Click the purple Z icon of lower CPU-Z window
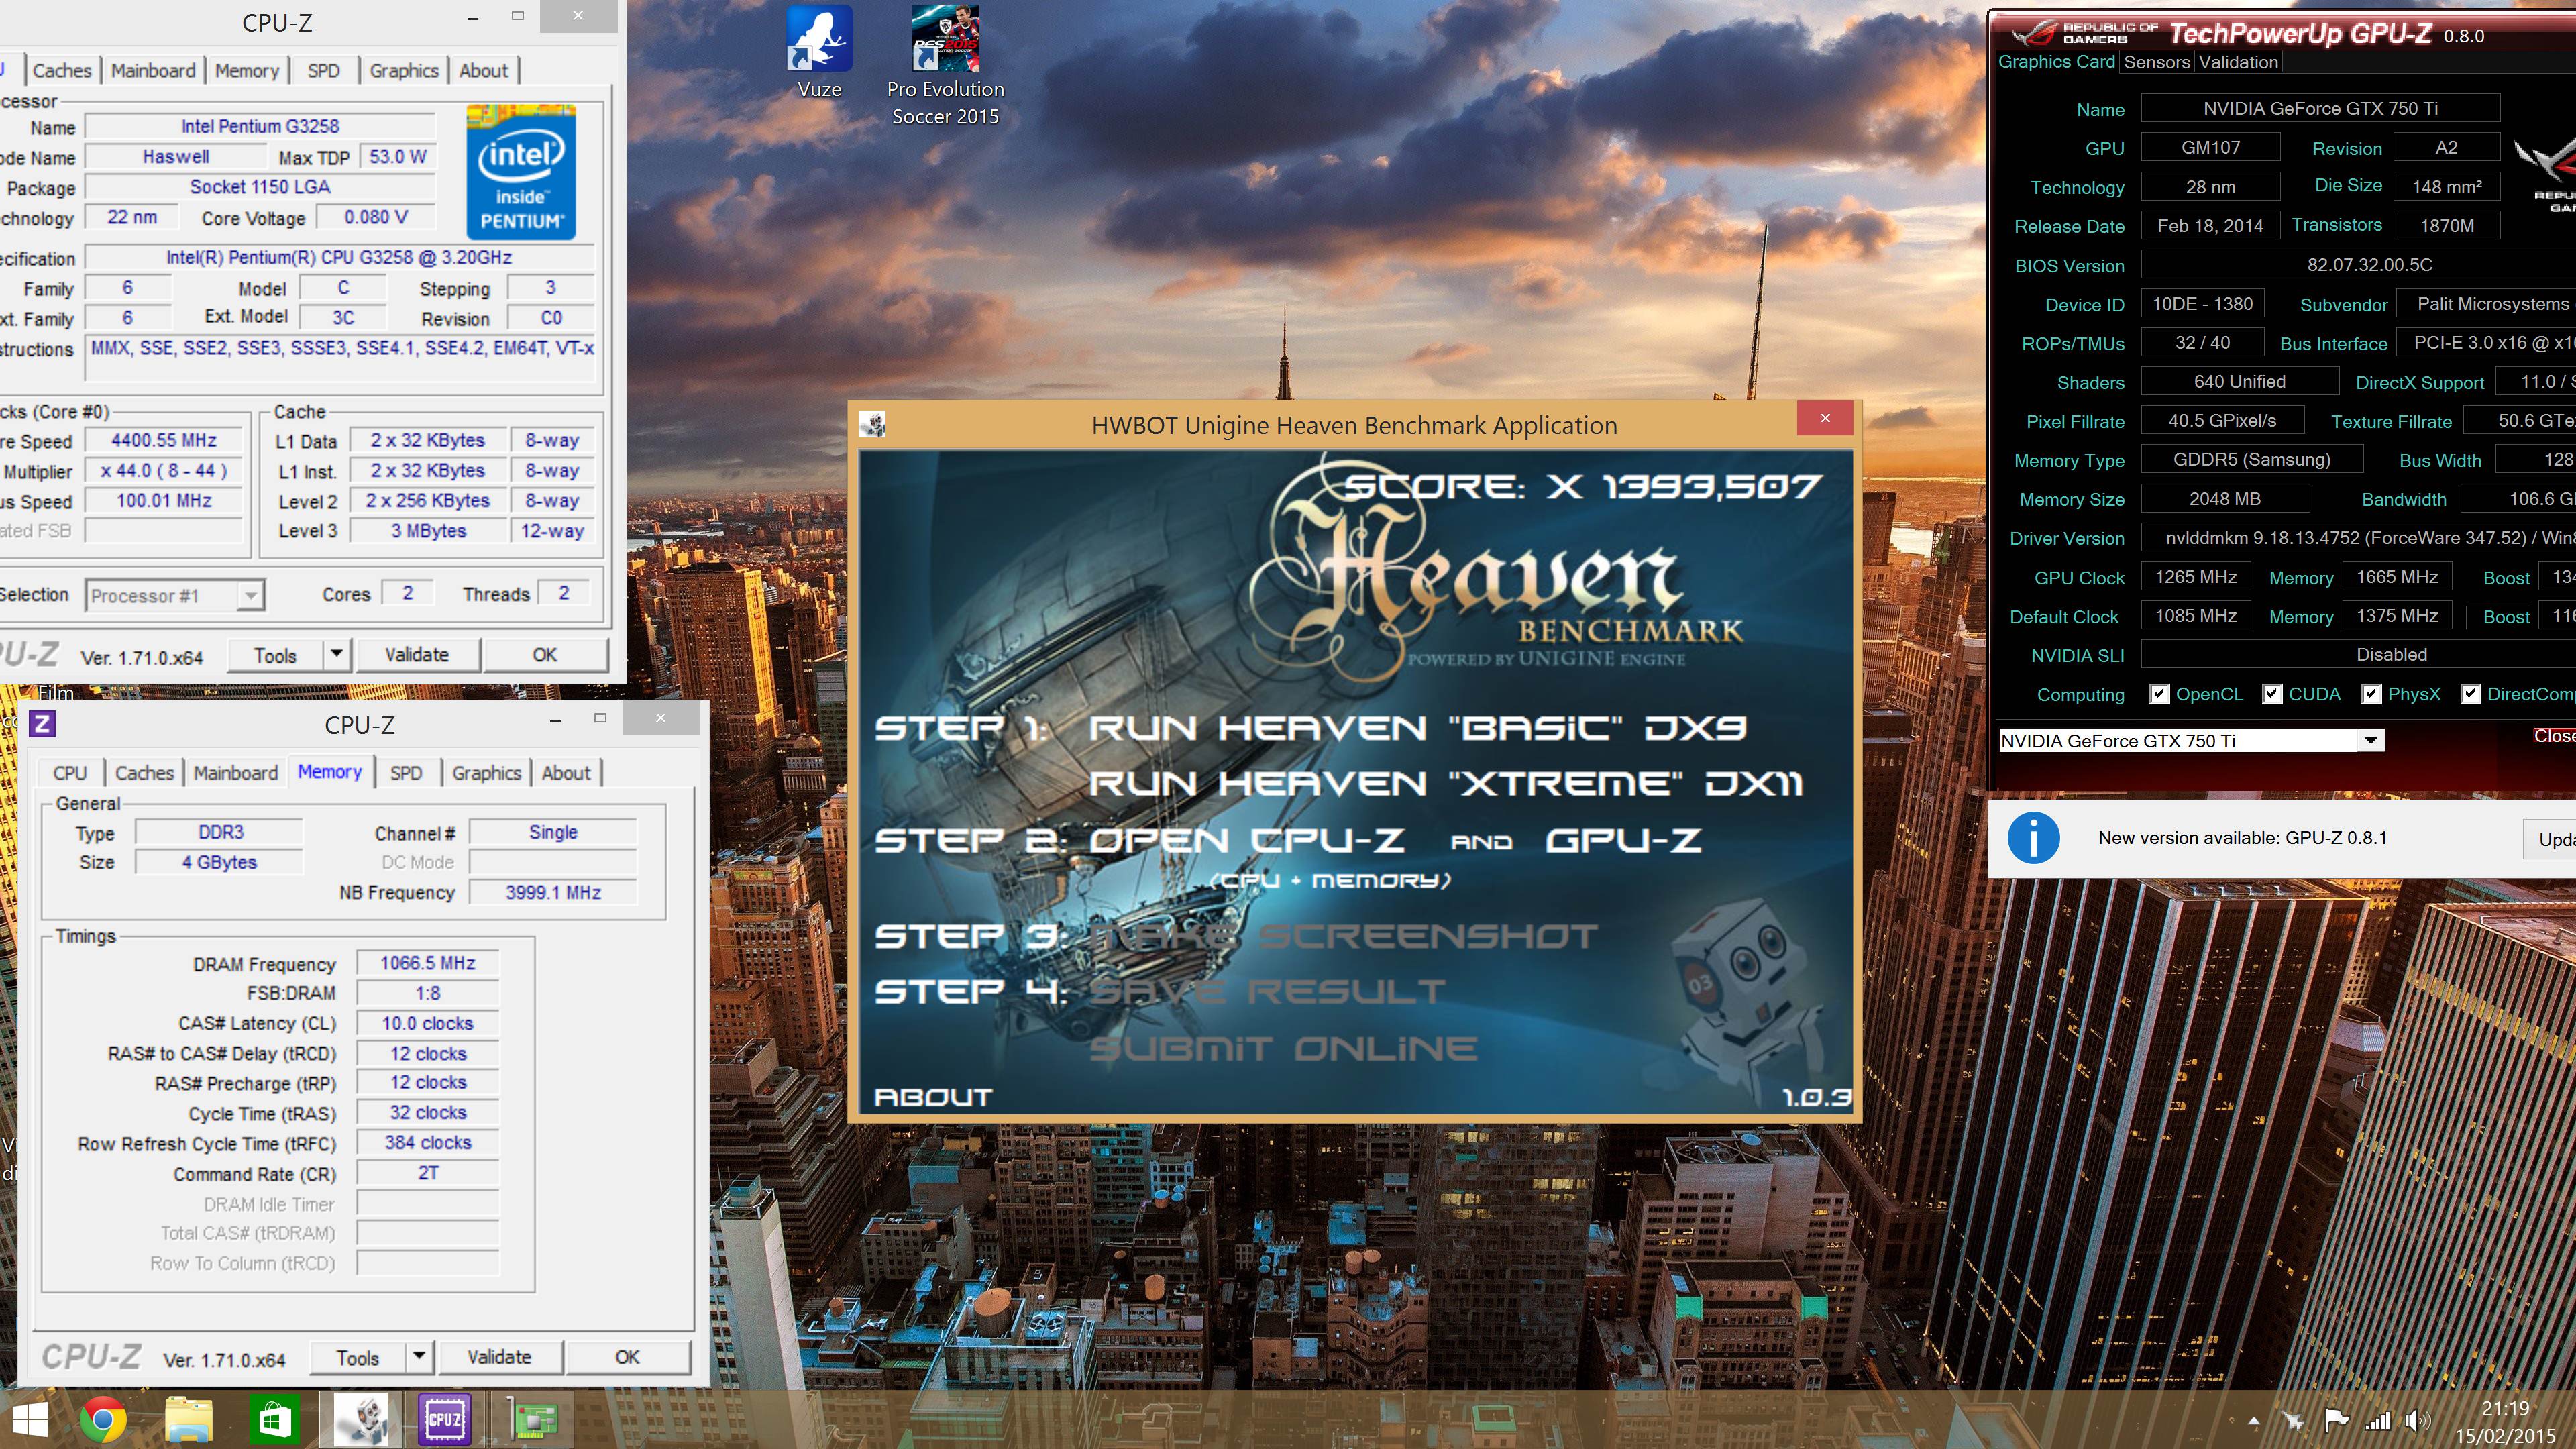This screenshot has width=2576, height=1449. pos(42,724)
